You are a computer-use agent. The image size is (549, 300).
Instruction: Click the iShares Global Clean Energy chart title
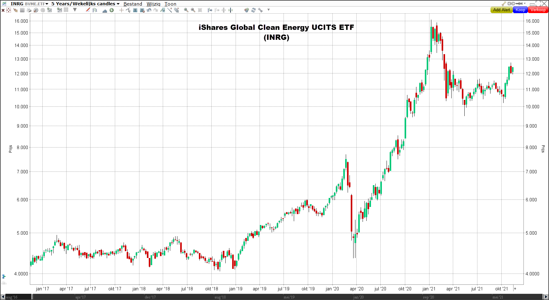click(276, 32)
